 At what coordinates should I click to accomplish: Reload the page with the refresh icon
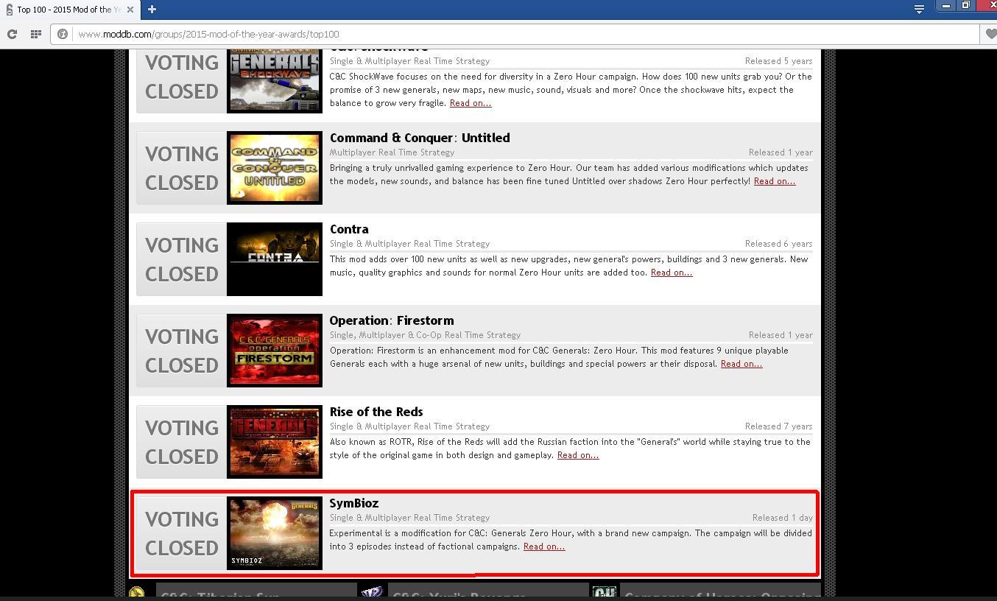click(12, 34)
